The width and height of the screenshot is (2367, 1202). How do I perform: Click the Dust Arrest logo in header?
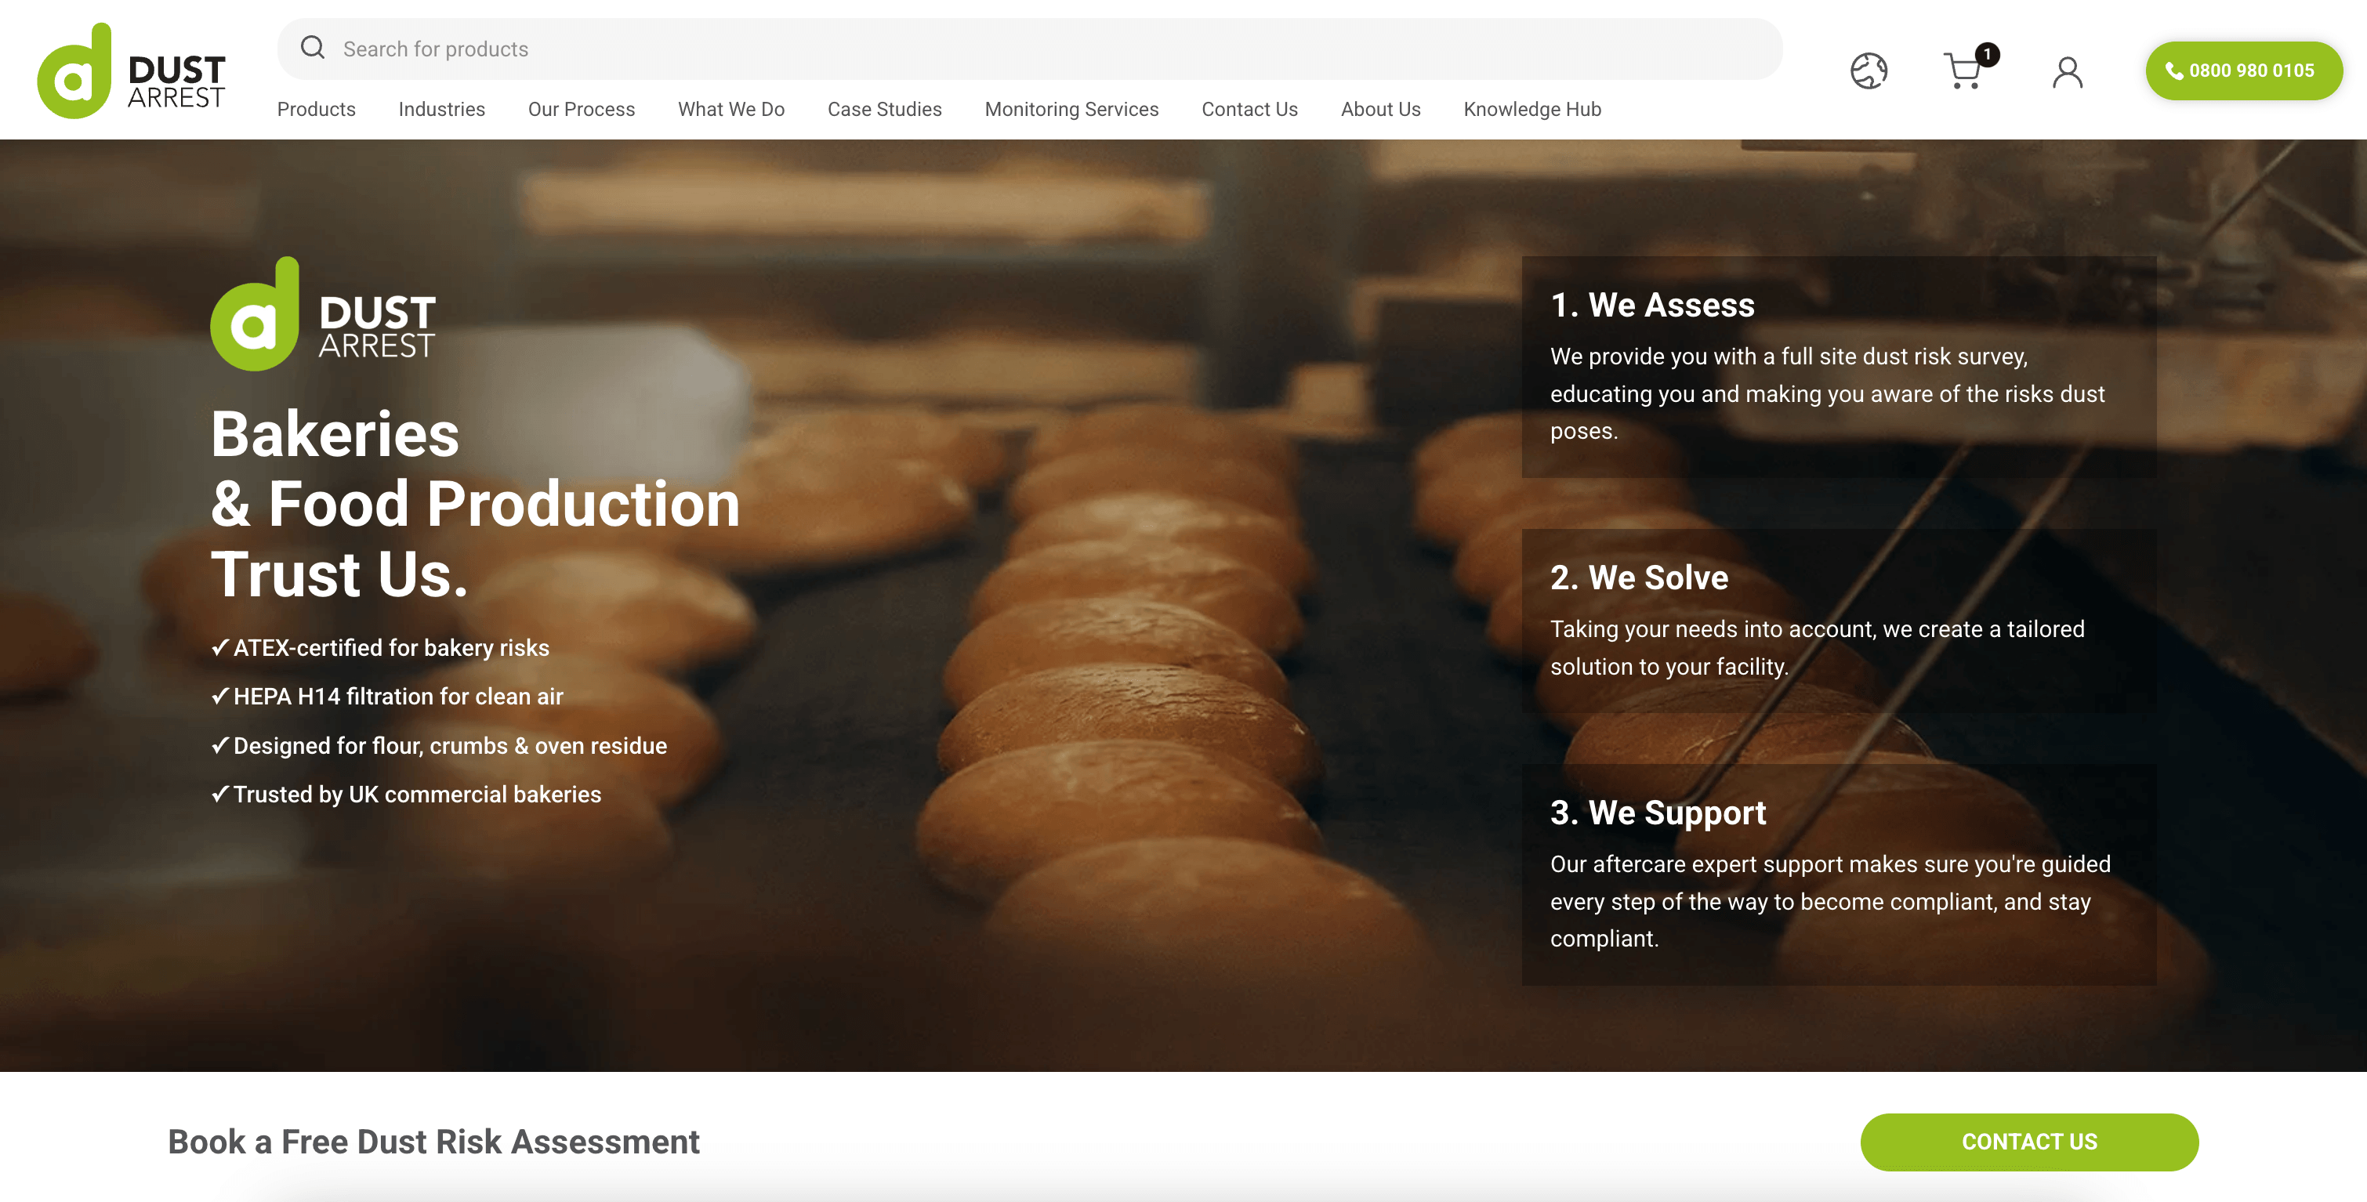click(x=132, y=71)
